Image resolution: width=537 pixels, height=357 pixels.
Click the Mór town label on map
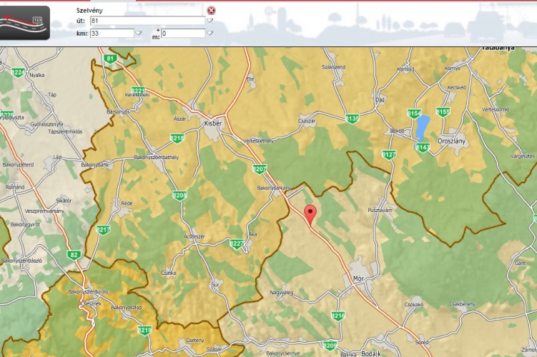(x=359, y=278)
